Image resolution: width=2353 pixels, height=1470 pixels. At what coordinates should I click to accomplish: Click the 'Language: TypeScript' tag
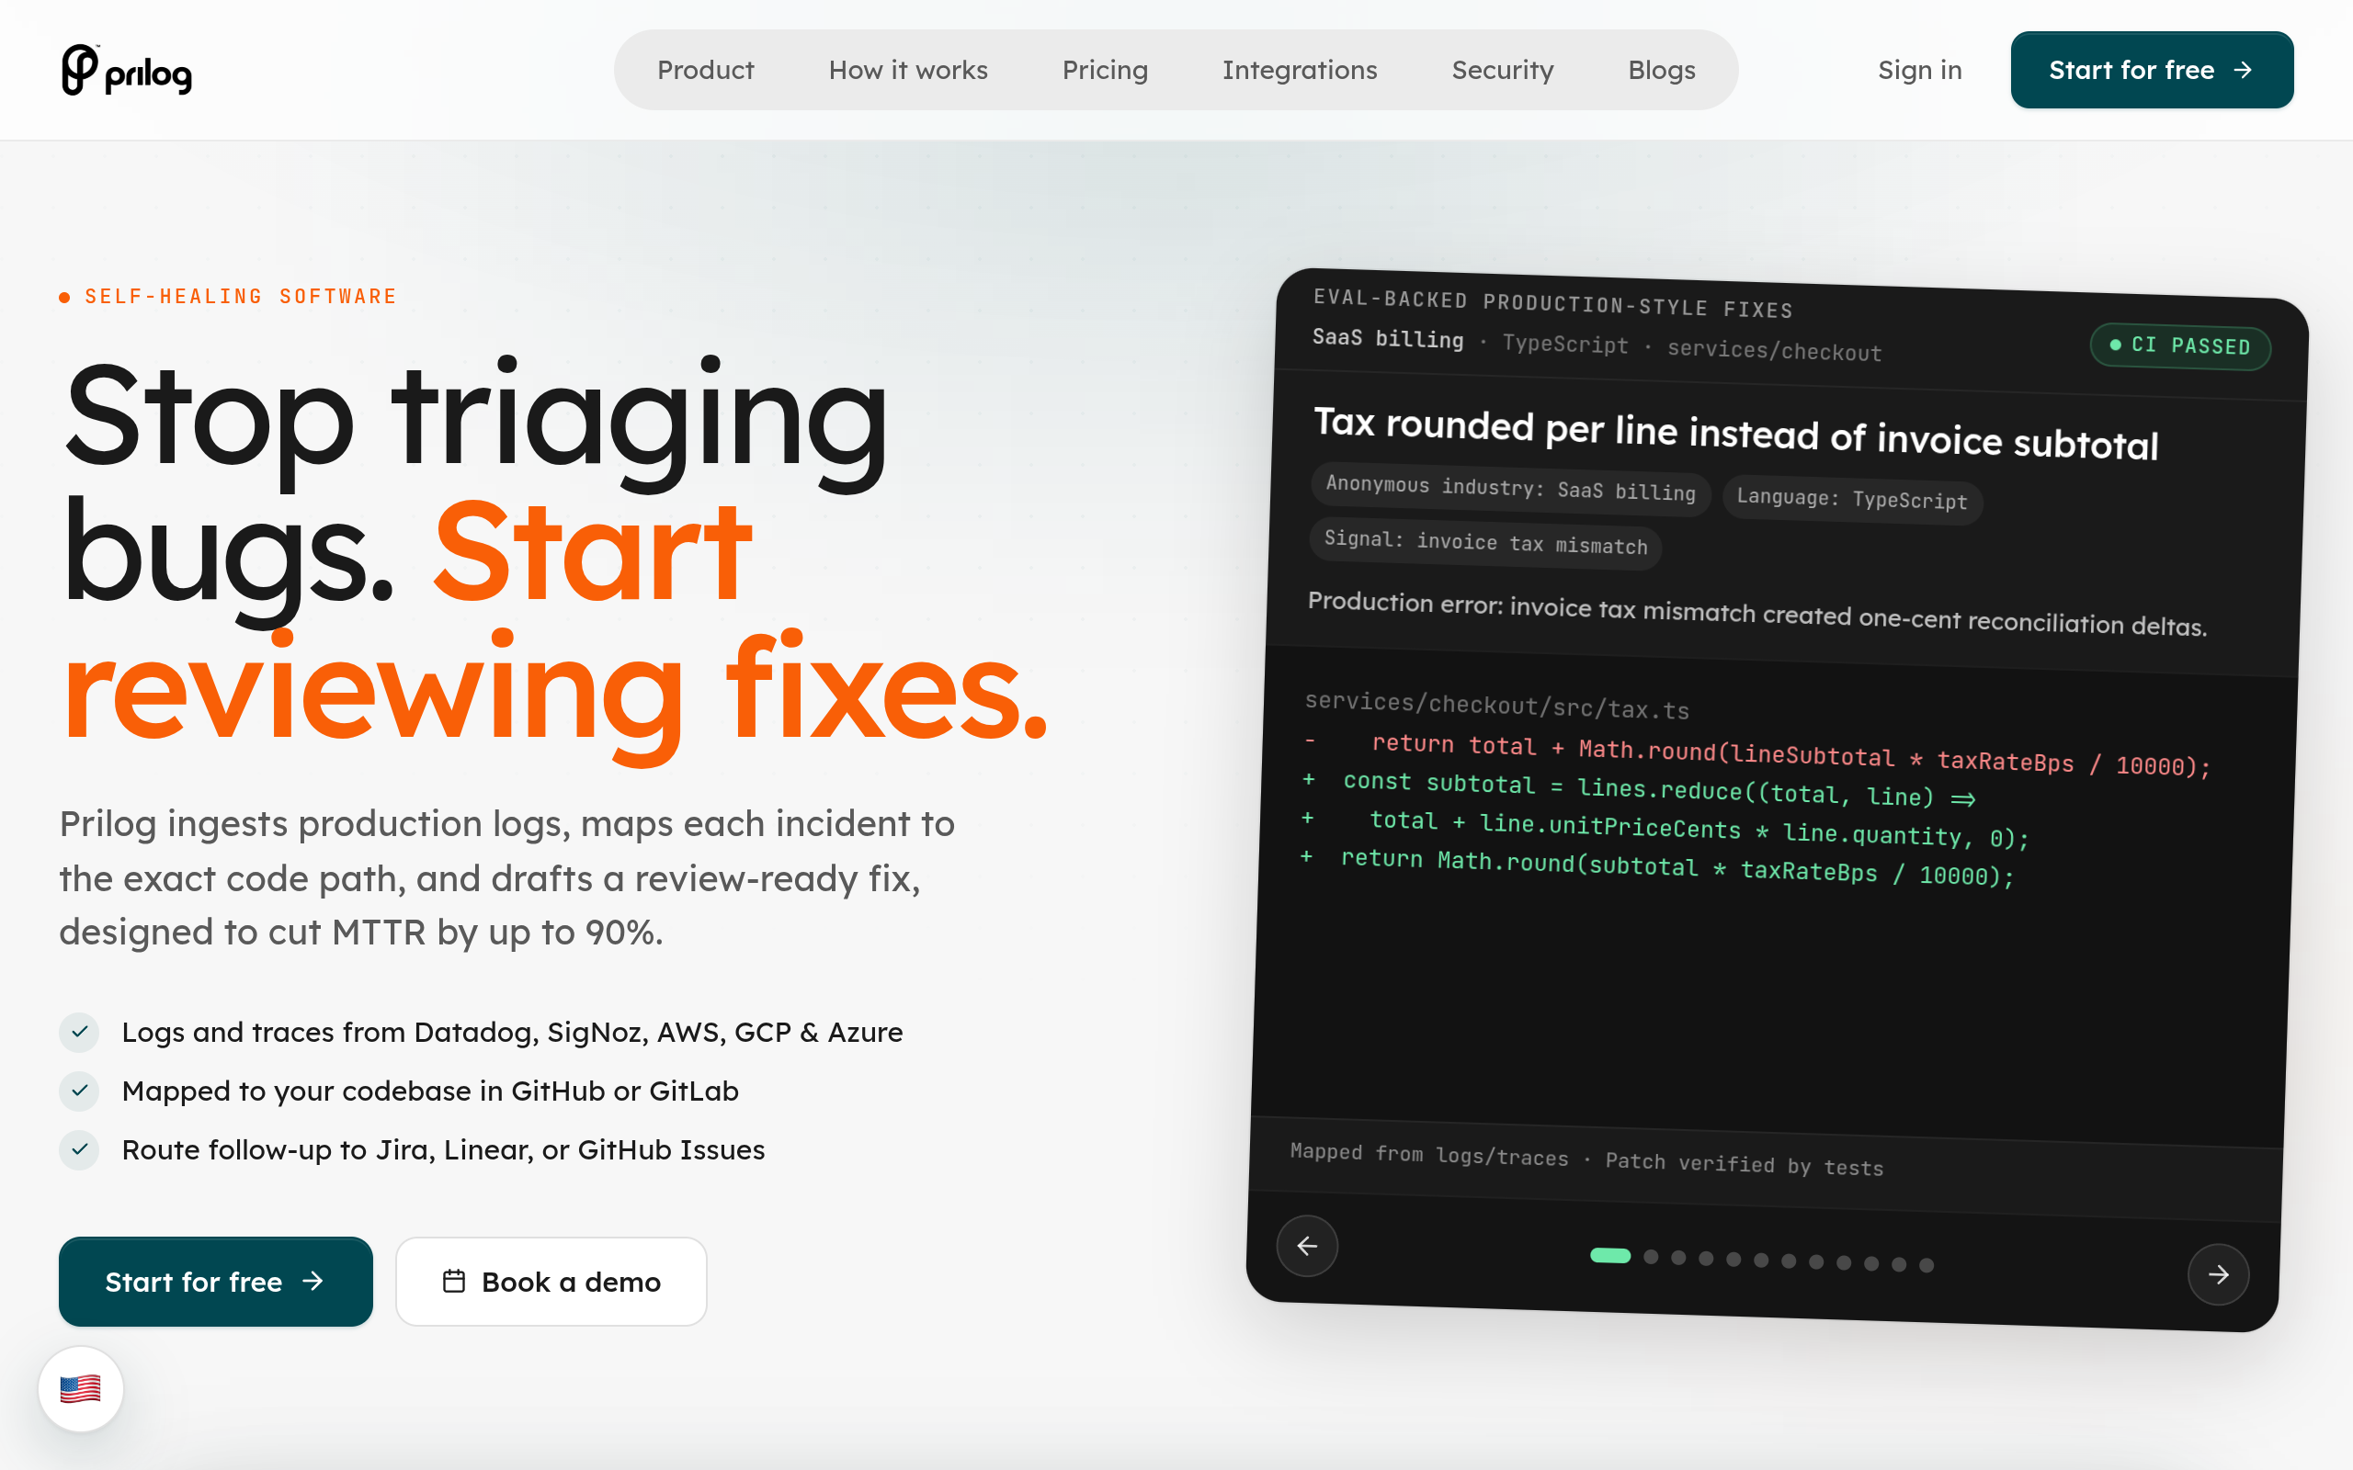pyautogui.click(x=1852, y=500)
